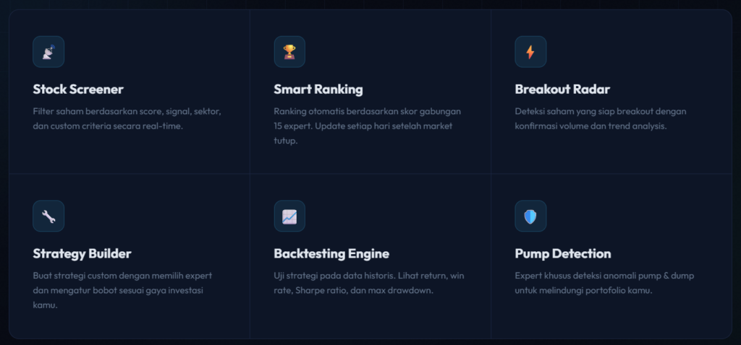Image resolution: width=741 pixels, height=345 pixels.
Task: Click the description starting "Filter saham berdasarkan score"
Action: coord(127,119)
